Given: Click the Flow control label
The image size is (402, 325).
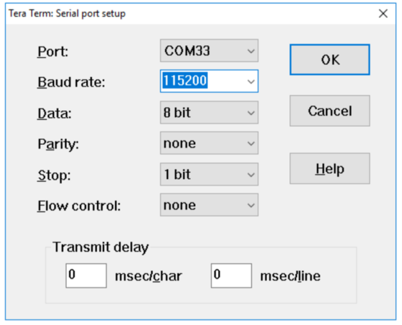Looking at the screenshot, I should (x=79, y=206).
